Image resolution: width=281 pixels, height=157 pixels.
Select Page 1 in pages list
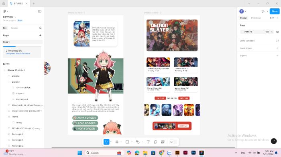pos(22,42)
